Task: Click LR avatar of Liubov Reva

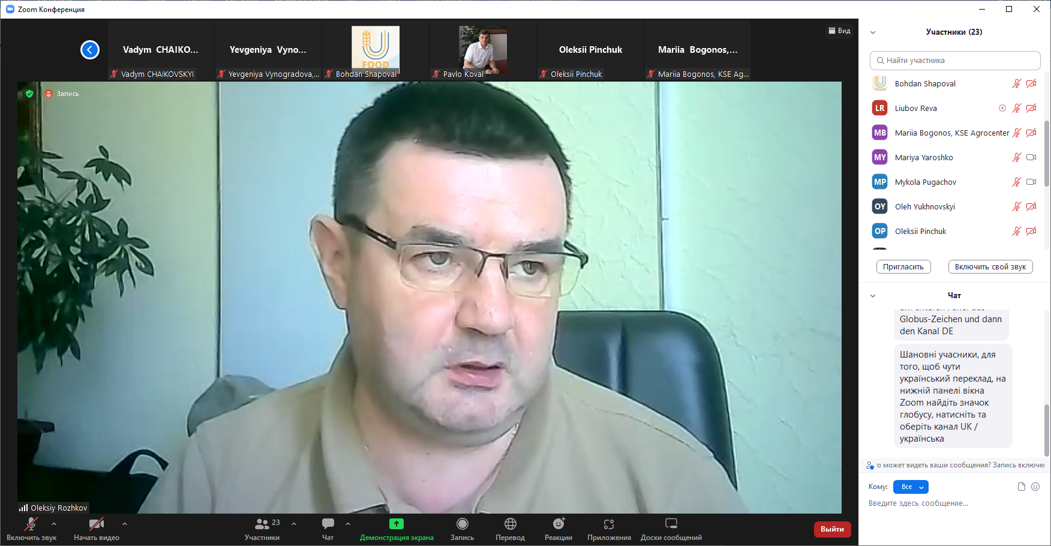Action: [879, 109]
